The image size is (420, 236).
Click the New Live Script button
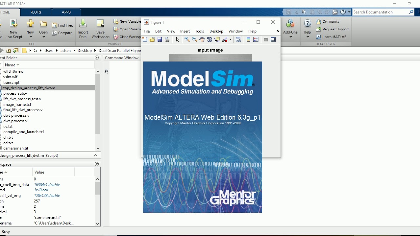click(x=13, y=29)
